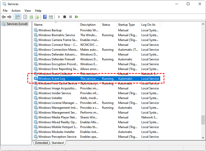
Task: Sort by the Status column header
Action: pos(106,25)
